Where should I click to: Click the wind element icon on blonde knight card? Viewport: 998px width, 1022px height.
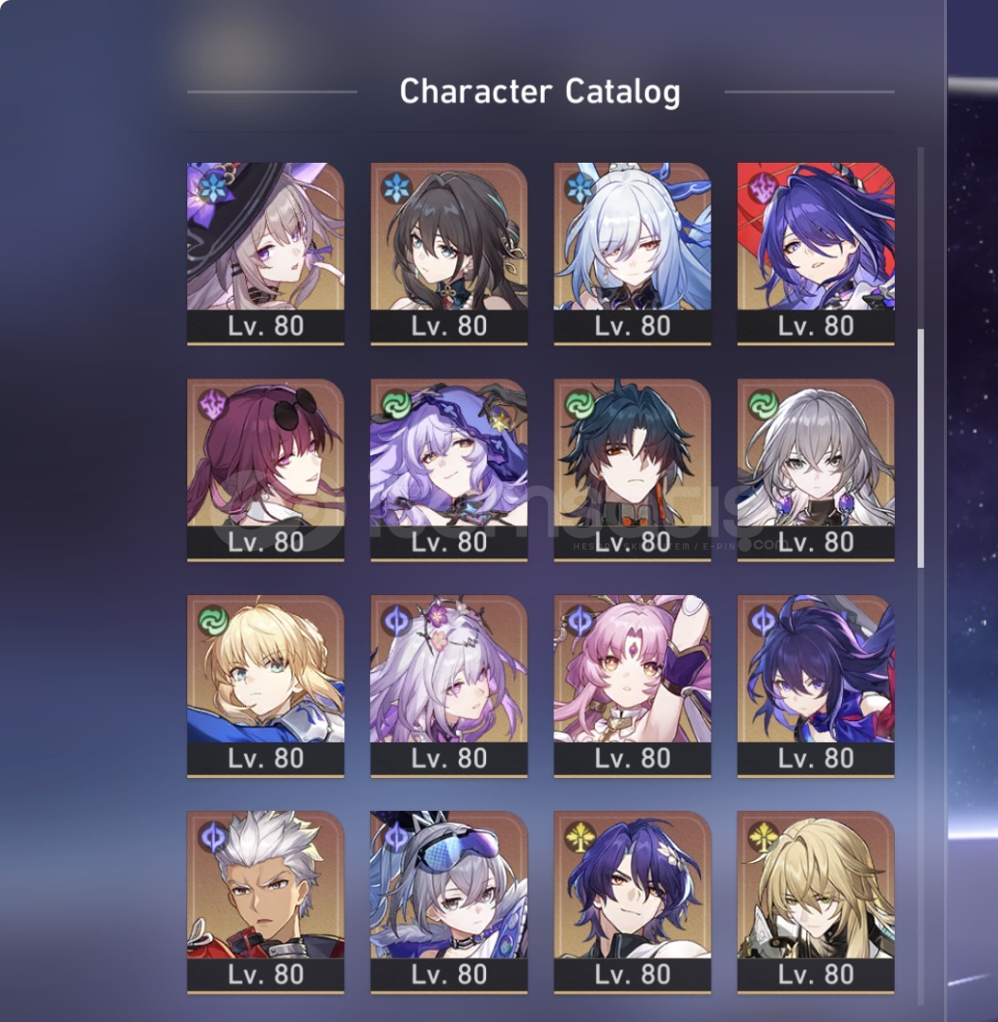212,621
